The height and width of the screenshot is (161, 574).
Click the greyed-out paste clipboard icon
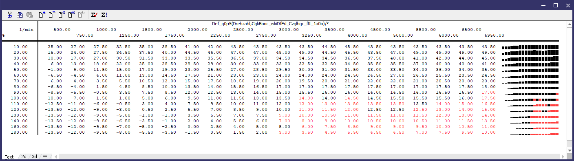tap(29, 15)
